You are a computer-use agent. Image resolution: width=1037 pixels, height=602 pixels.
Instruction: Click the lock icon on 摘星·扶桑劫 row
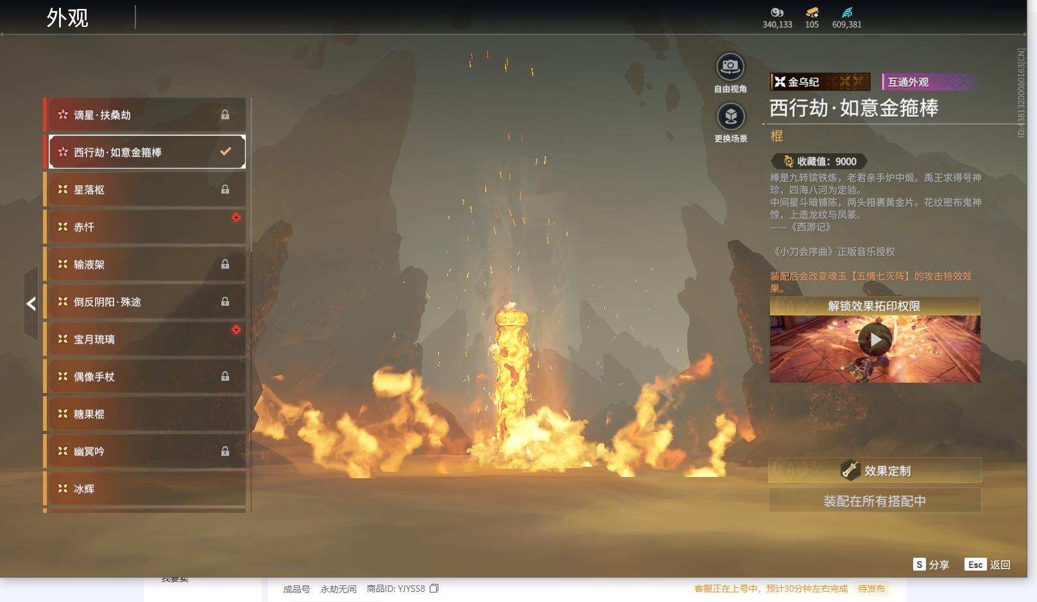click(x=225, y=115)
